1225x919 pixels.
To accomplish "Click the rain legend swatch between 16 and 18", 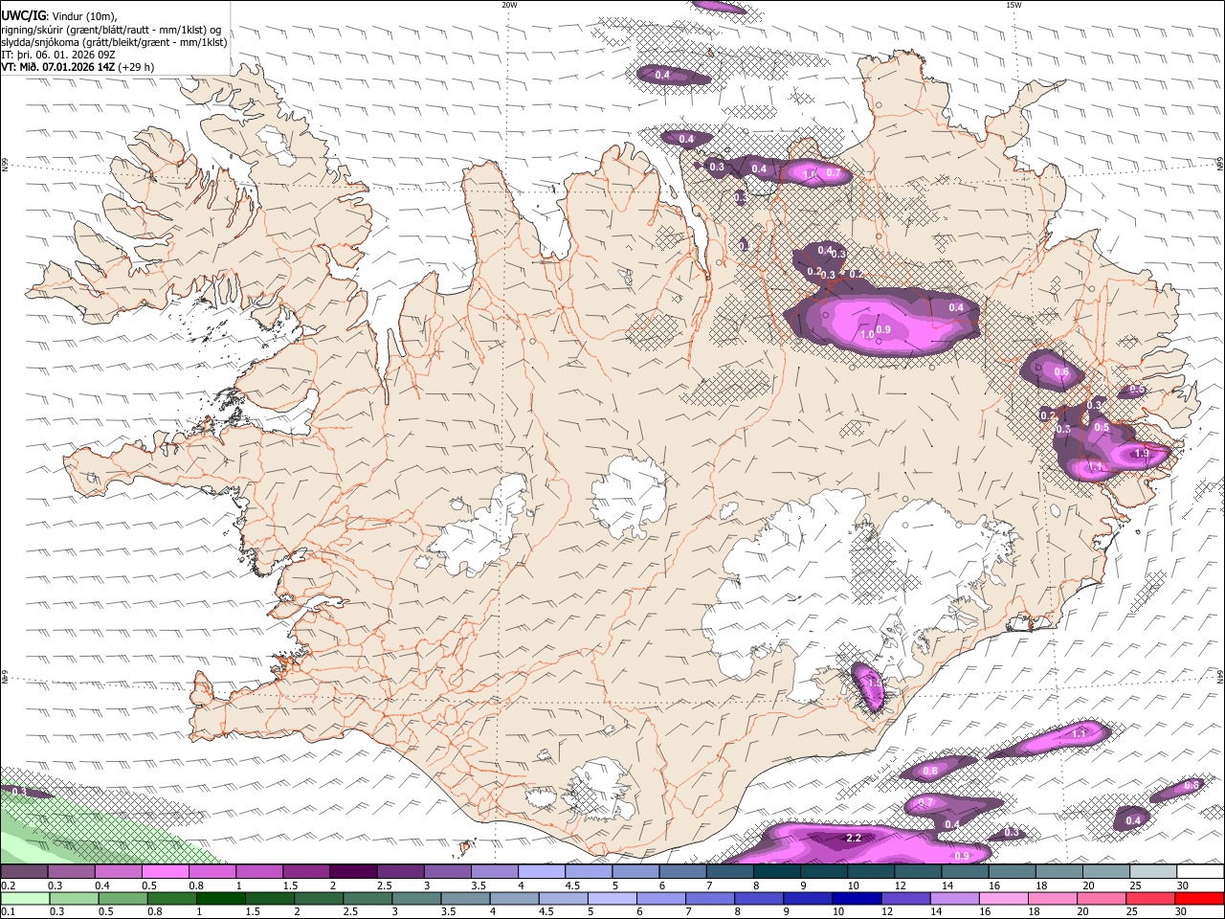I will pyautogui.click(x=1005, y=898).
